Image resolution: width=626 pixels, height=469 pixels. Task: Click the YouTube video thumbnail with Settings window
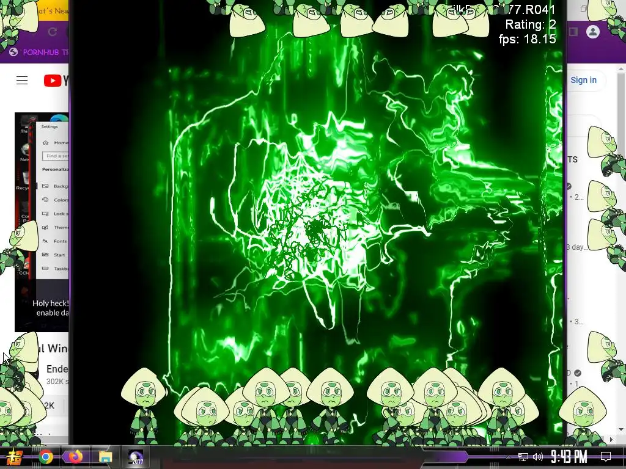point(42,222)
